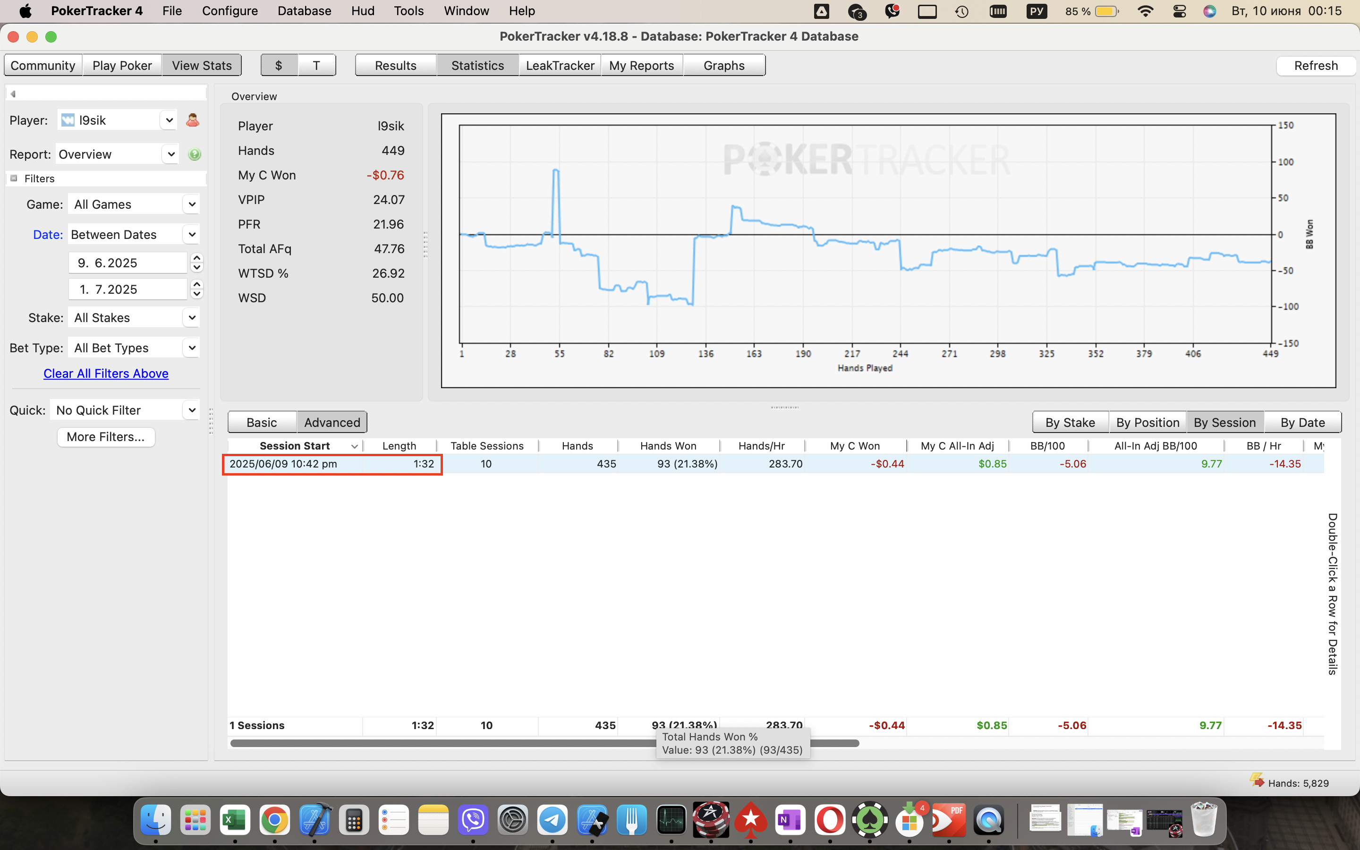Screen dimensions: 1360x850
Task: Group results By Session
Action: [1225, 422]
